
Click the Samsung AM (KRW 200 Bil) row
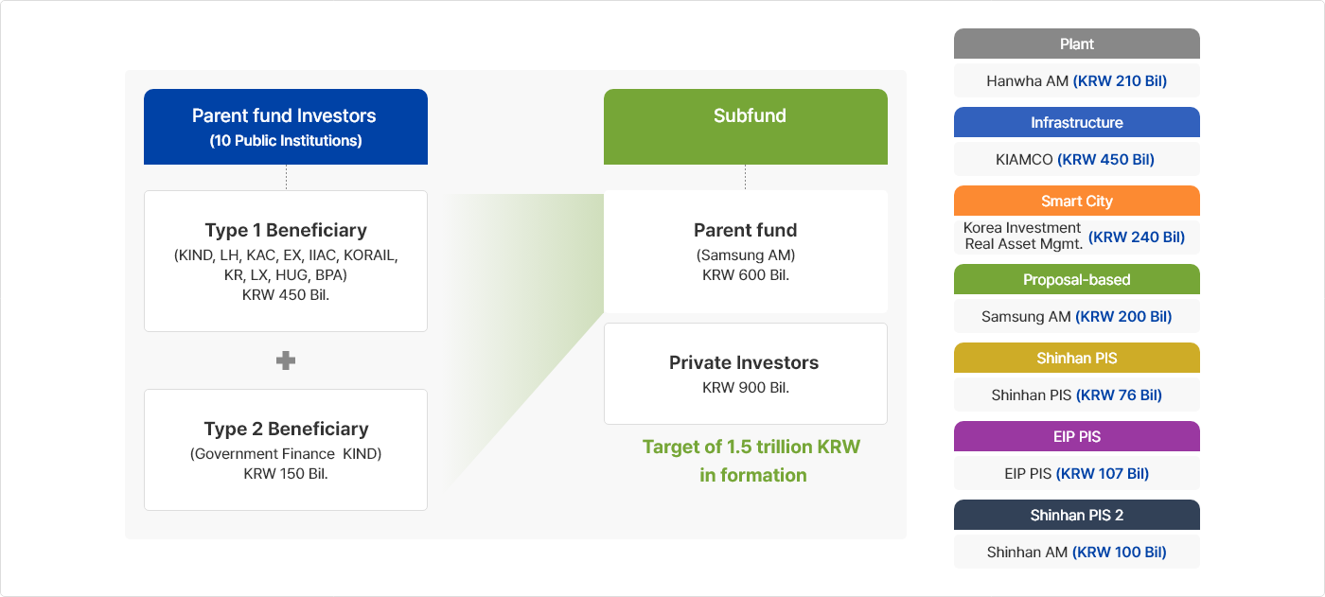pyautogui.click(x=1077, y=316)
